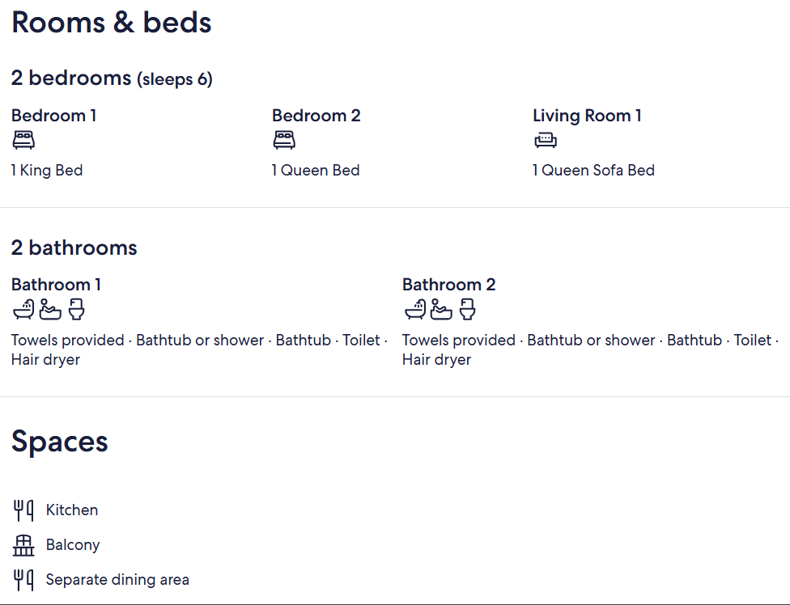Click the 1 King Bed text
Image resolution: width=790 pixels, height=605 pixels.
coord(47,170)
